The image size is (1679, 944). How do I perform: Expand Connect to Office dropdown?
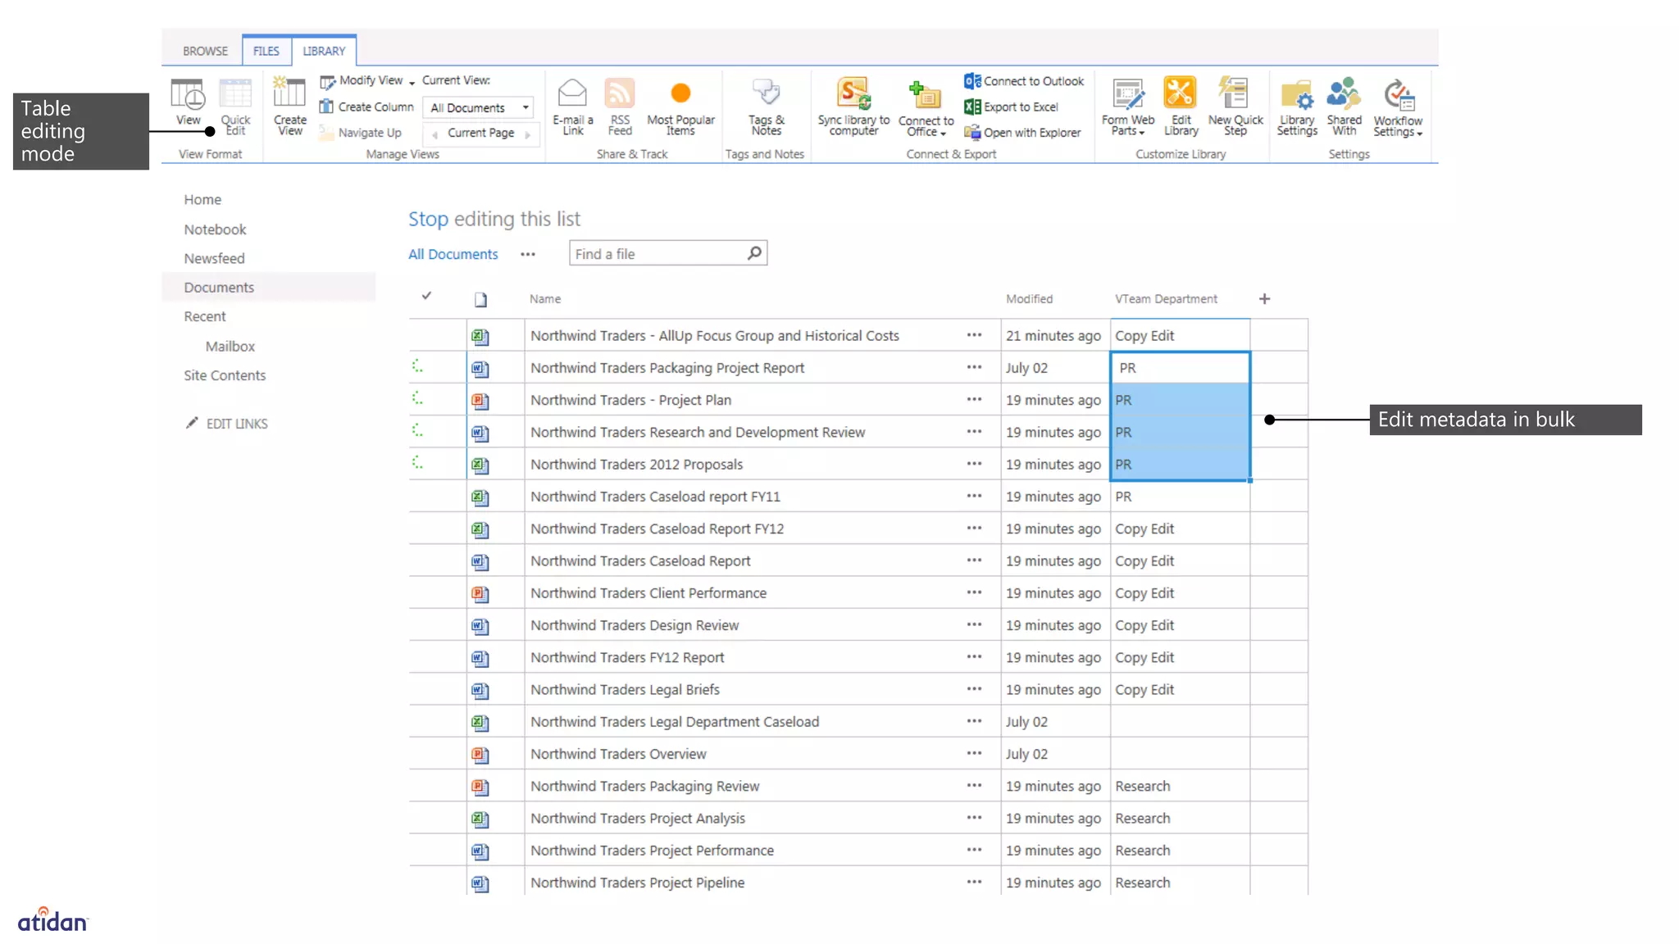943,134
